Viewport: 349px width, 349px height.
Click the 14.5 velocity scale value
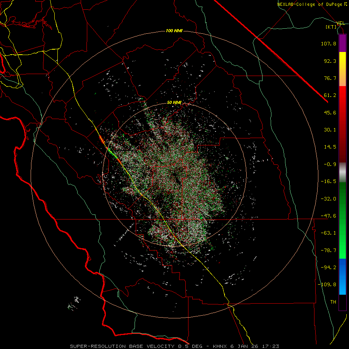tap(330, 147)
